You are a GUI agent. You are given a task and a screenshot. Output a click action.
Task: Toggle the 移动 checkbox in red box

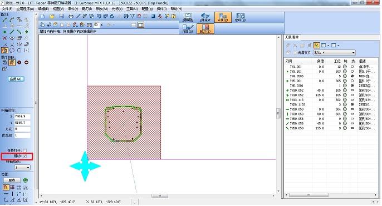click(25, 156)
